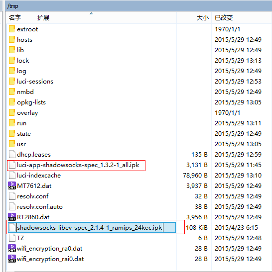This screenshot has width=272, height=272.
Task: Select the extroot folder icon
Action: pyautogui.click(x=12, y=29)
